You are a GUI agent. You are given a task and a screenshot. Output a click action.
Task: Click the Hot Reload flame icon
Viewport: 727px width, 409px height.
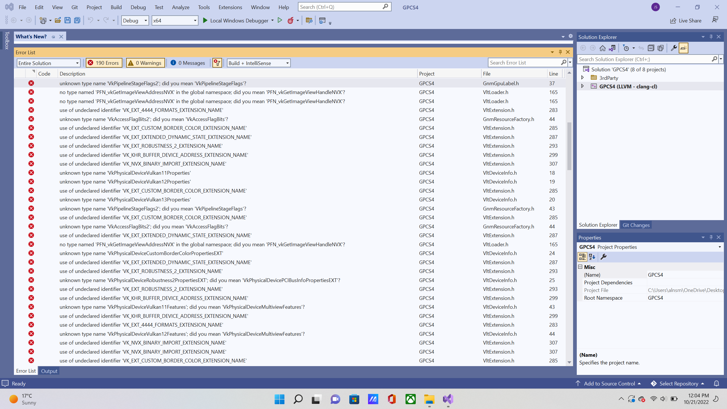pyautogui.click(x=290, y=20)
